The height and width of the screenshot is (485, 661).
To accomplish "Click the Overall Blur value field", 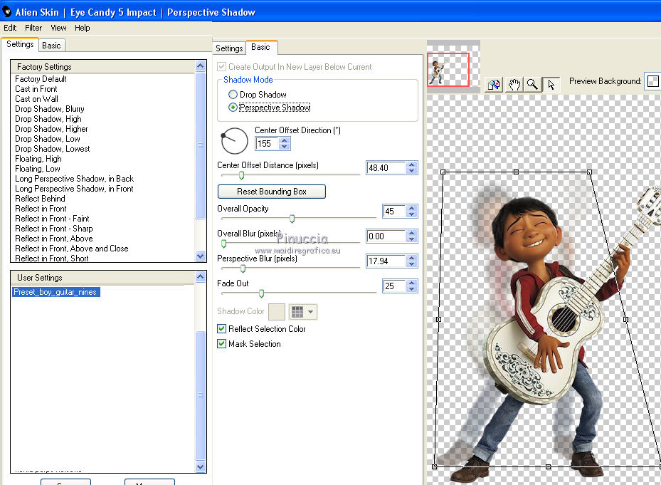I will point(386,236).
